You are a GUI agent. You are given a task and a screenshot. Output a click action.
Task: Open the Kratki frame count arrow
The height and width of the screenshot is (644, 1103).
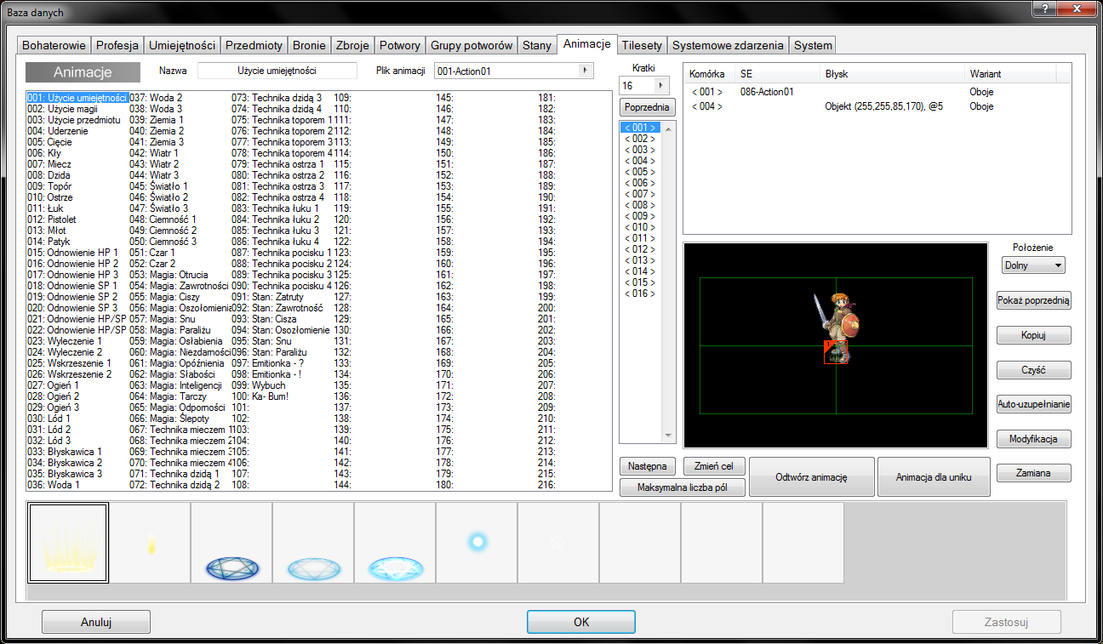tap(661, 86)
